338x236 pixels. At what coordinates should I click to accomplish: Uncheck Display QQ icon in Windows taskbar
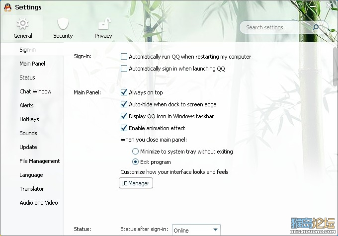pos(124,116)
